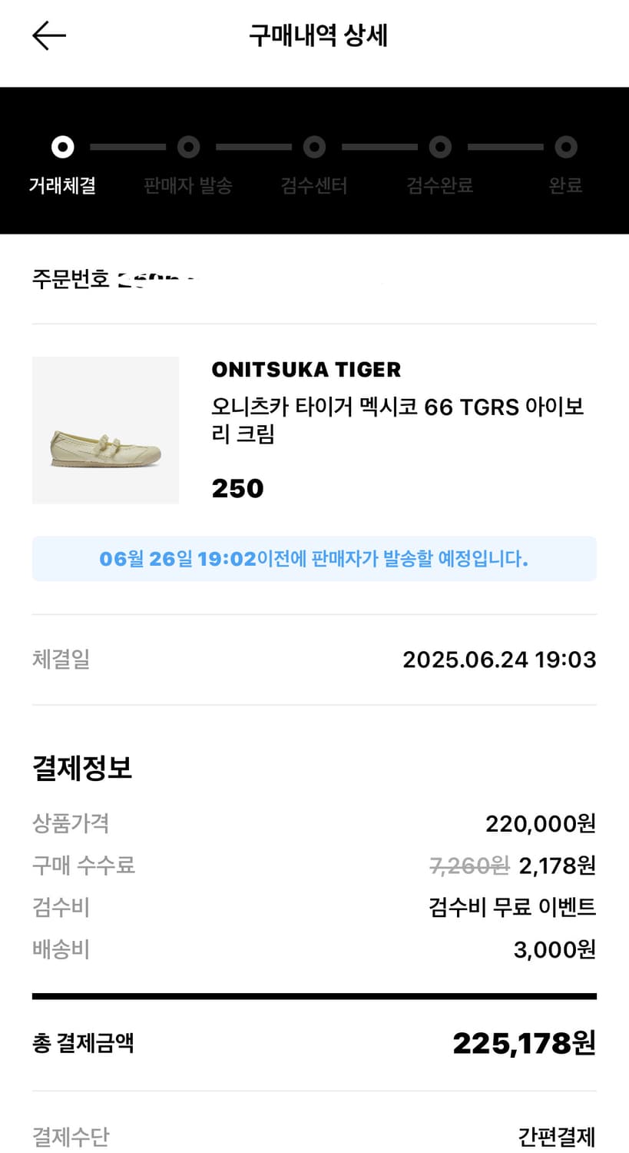
Task: Click the final 완료 step circle
Action: pos(566,147)
